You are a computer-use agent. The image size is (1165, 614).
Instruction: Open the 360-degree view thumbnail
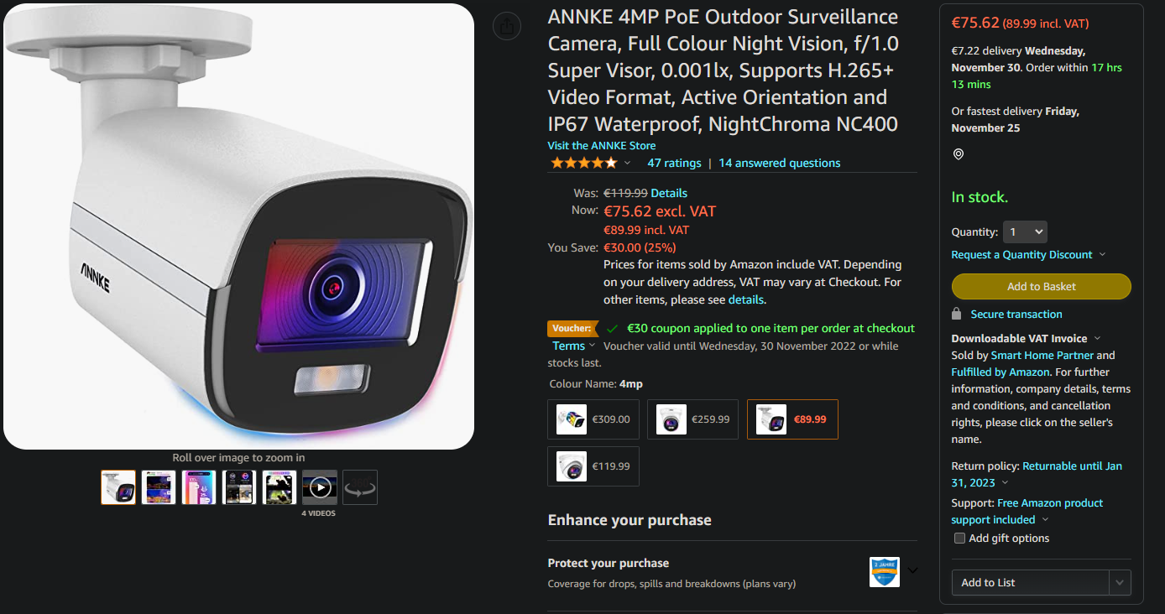tap(360, 487)
